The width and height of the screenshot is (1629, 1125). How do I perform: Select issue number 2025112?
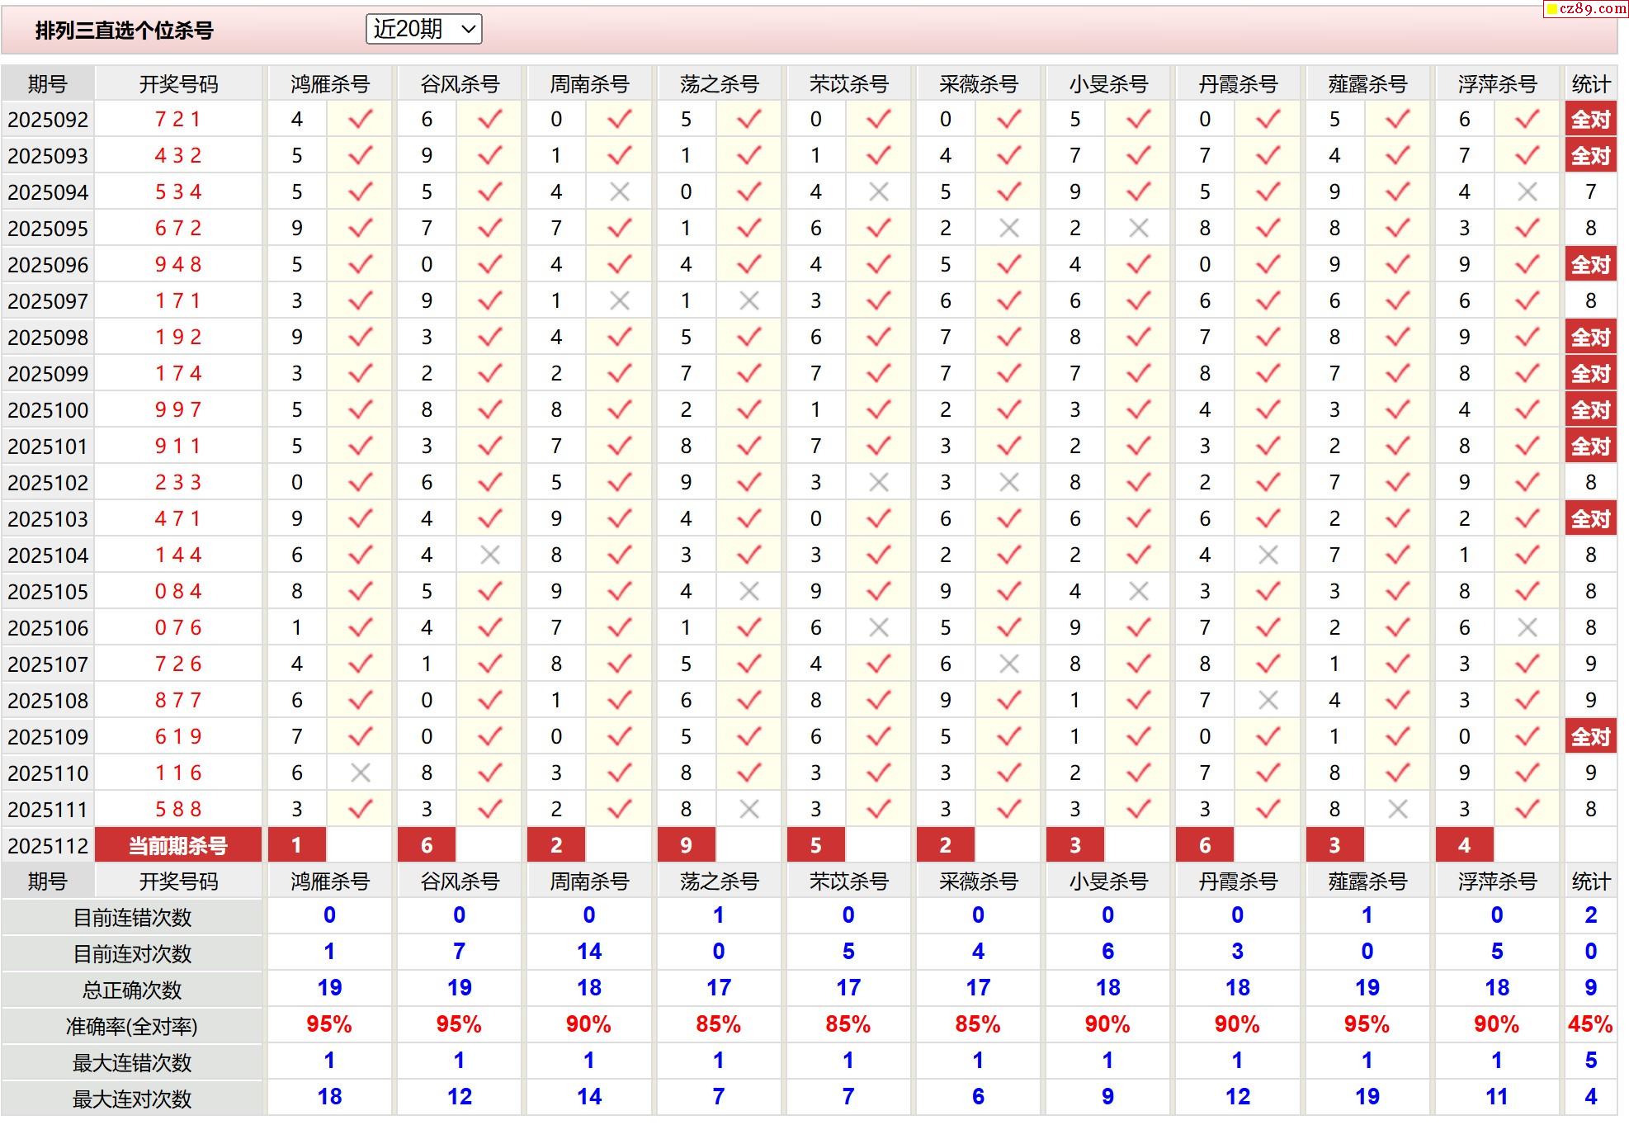48,846
